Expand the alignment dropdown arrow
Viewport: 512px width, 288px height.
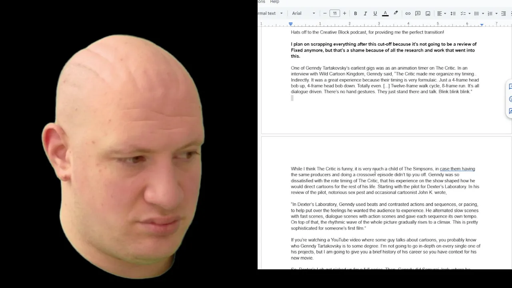tap(445, 14)
